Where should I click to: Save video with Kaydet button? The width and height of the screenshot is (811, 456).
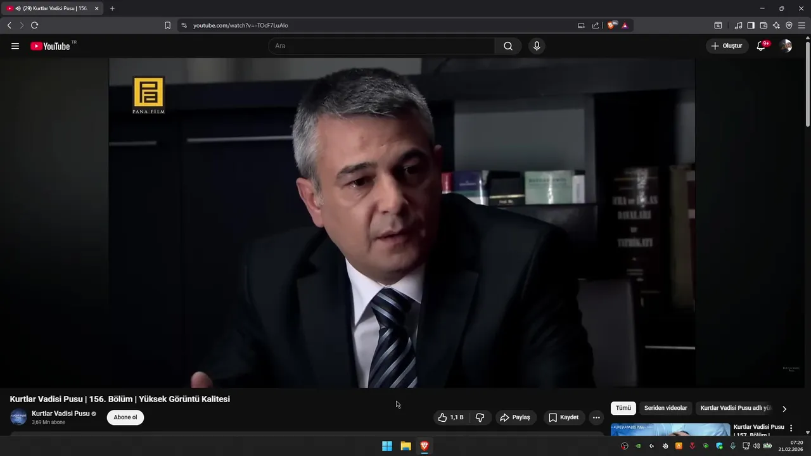(x=564, y=417)
